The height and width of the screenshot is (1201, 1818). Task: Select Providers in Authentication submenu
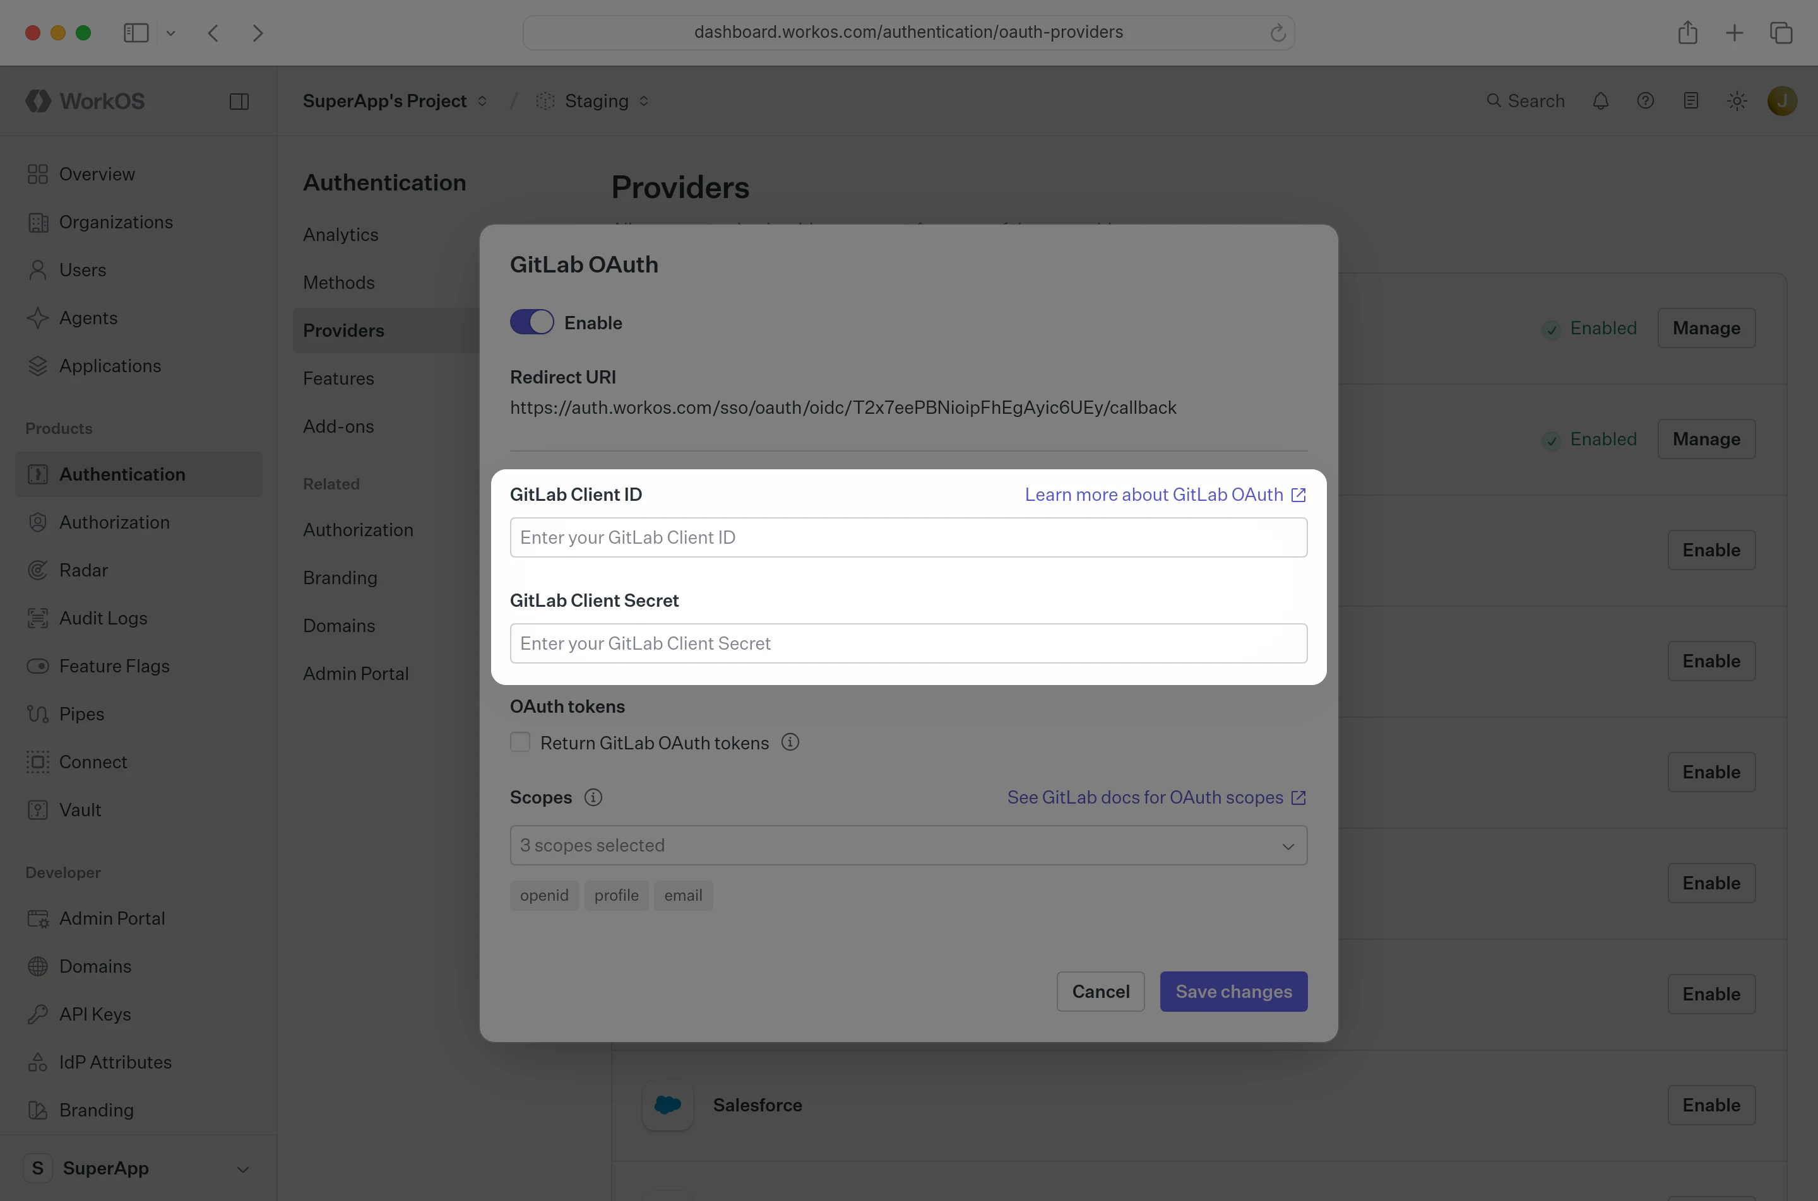tap(386, 331)
